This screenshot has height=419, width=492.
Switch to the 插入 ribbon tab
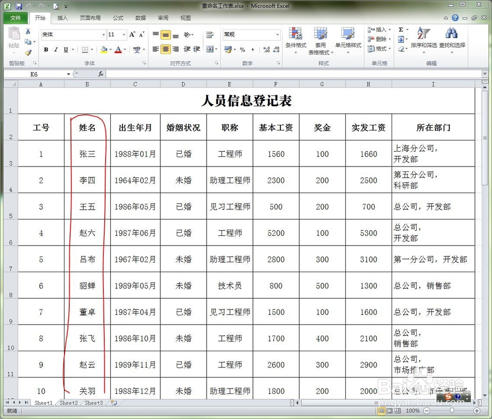(x=62, y=18)
